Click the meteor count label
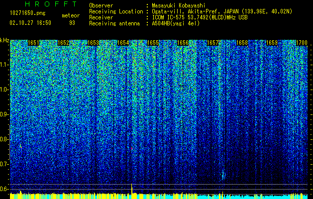313x199 pixels. 71,15
